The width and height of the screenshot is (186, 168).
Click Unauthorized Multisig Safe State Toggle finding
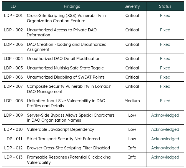click(65, 68)
